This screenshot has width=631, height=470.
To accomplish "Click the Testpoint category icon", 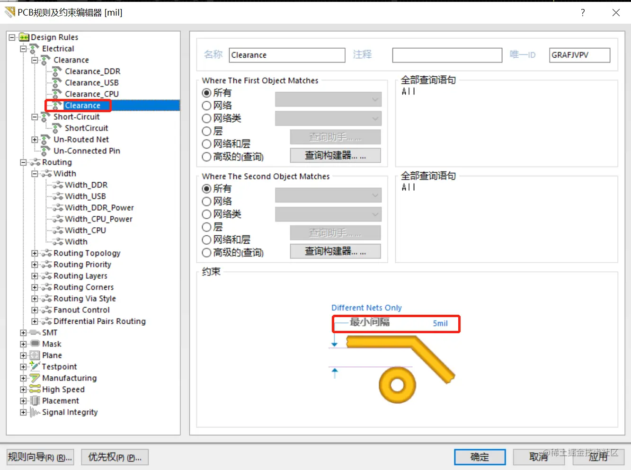I will click(35, 366).
